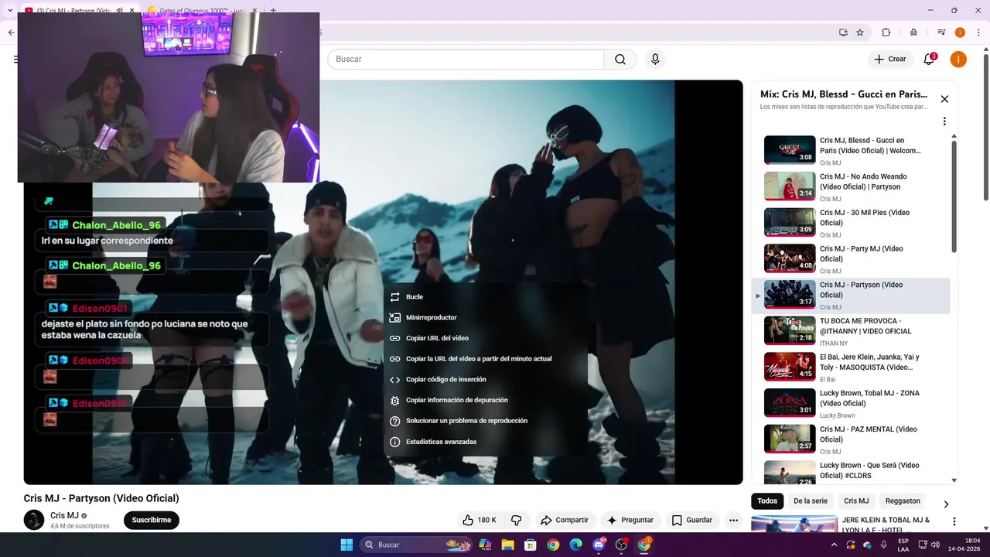The width and height of the screenshot is (990, 557).
Task: Open the YouTube account avatar menu
Action: pos(958,60)
